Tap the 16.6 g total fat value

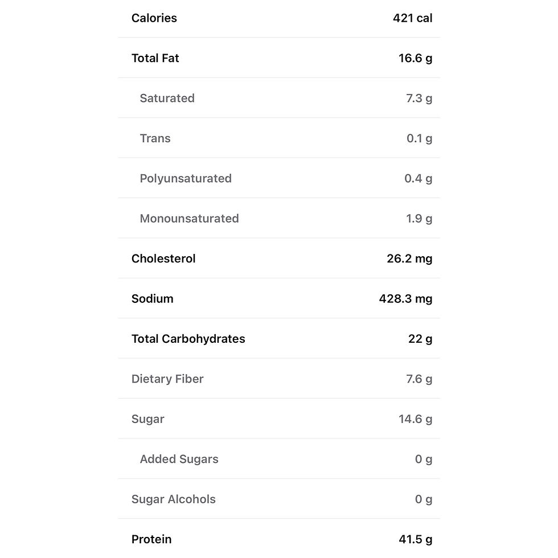(415, 58)
